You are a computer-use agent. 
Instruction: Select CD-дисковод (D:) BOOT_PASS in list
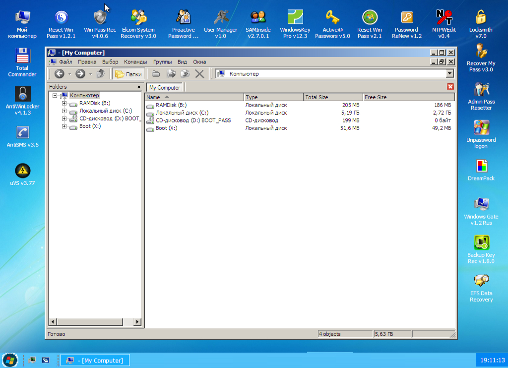pyautogui.click(x=193, y=121)
